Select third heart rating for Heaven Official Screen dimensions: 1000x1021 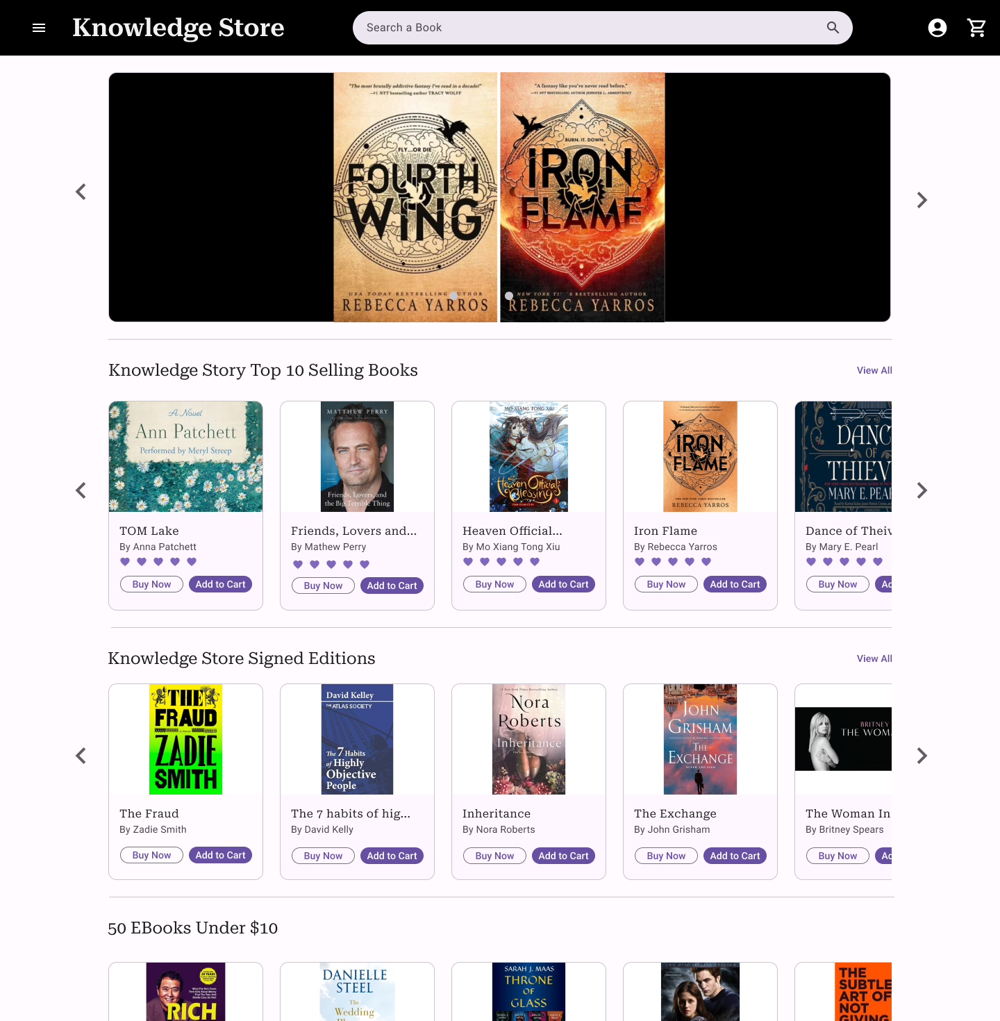click(x=501, y=562)
